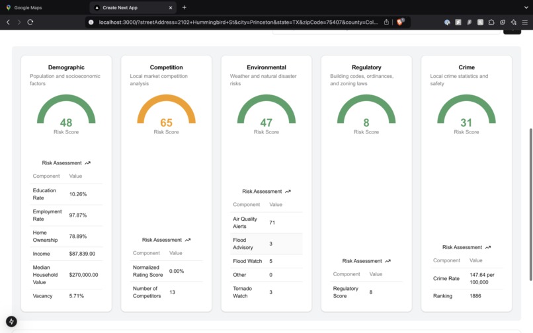Select the Income value $87,839.00
This screenshot has width=533, height=333.
point(82,254)
